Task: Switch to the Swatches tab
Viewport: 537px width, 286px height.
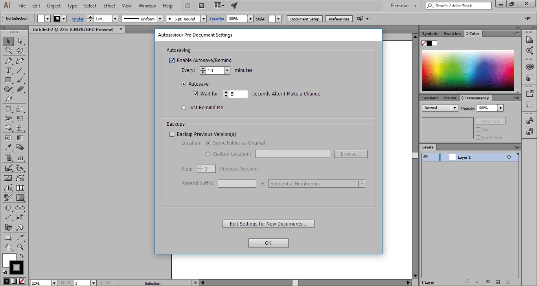Action: pos(452,34)
